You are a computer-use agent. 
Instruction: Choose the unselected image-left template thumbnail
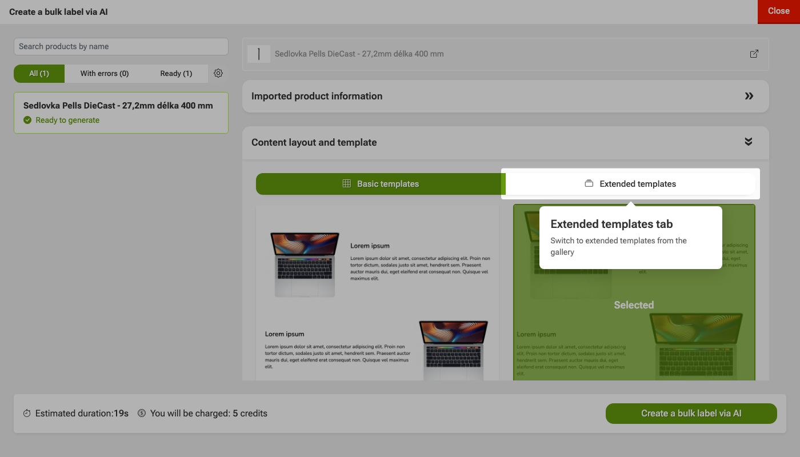click(377, 292)
